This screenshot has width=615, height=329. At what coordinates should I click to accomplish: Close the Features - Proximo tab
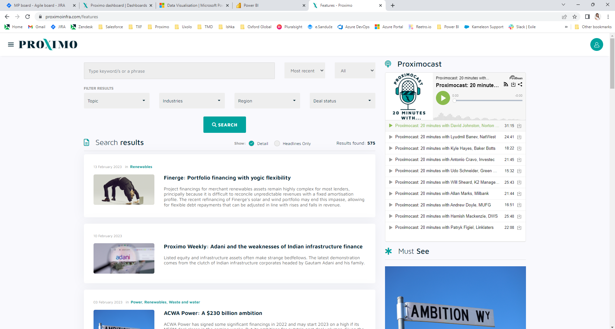tap(381, 5)
